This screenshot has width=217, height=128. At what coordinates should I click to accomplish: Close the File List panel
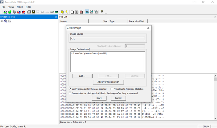(x=215, y=17)
